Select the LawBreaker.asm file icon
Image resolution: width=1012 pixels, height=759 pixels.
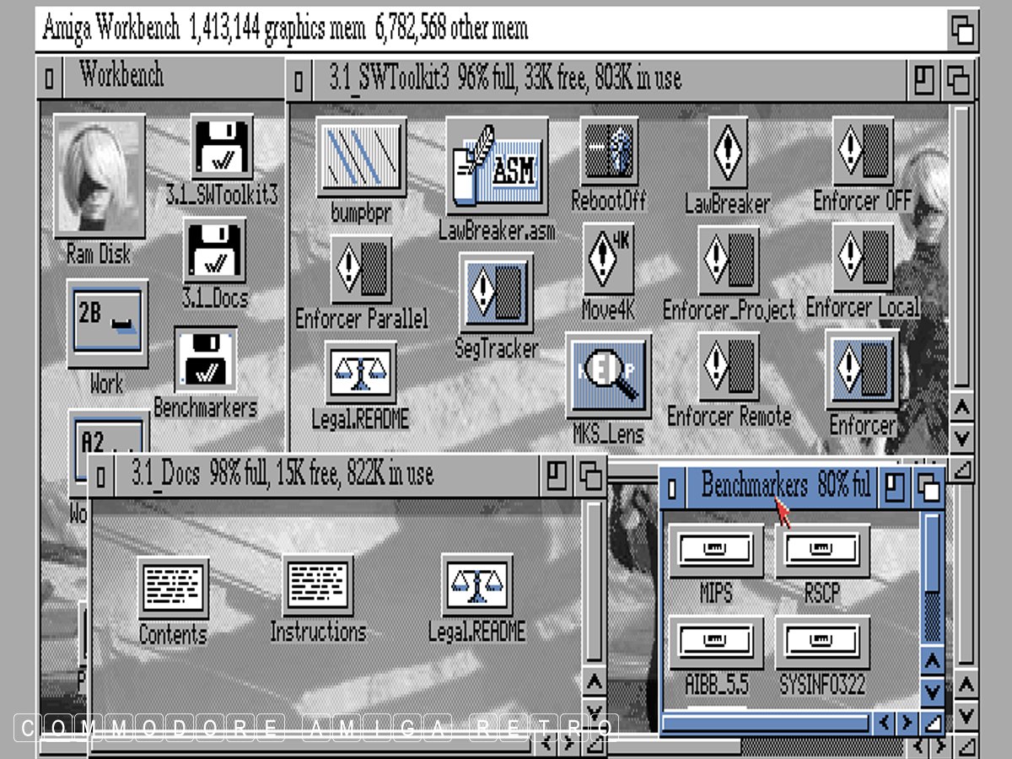(x=498, y=167)
